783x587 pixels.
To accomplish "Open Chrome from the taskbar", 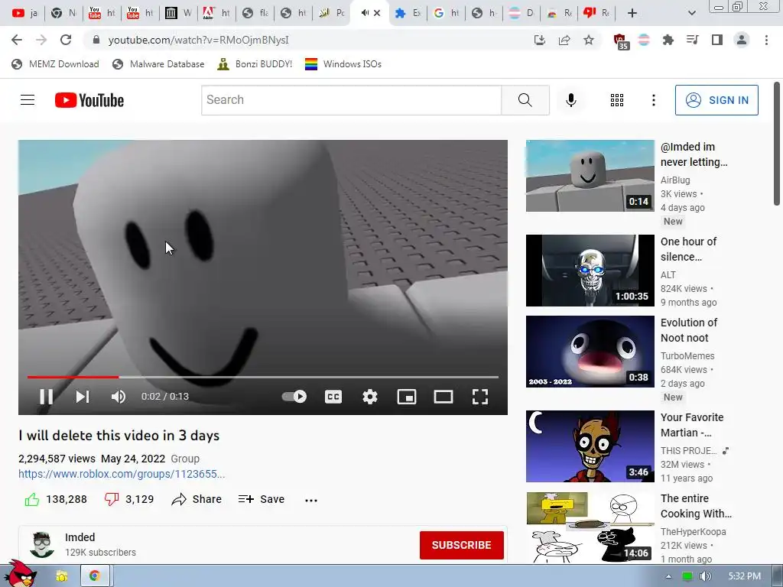I will (x=94, y=576).
